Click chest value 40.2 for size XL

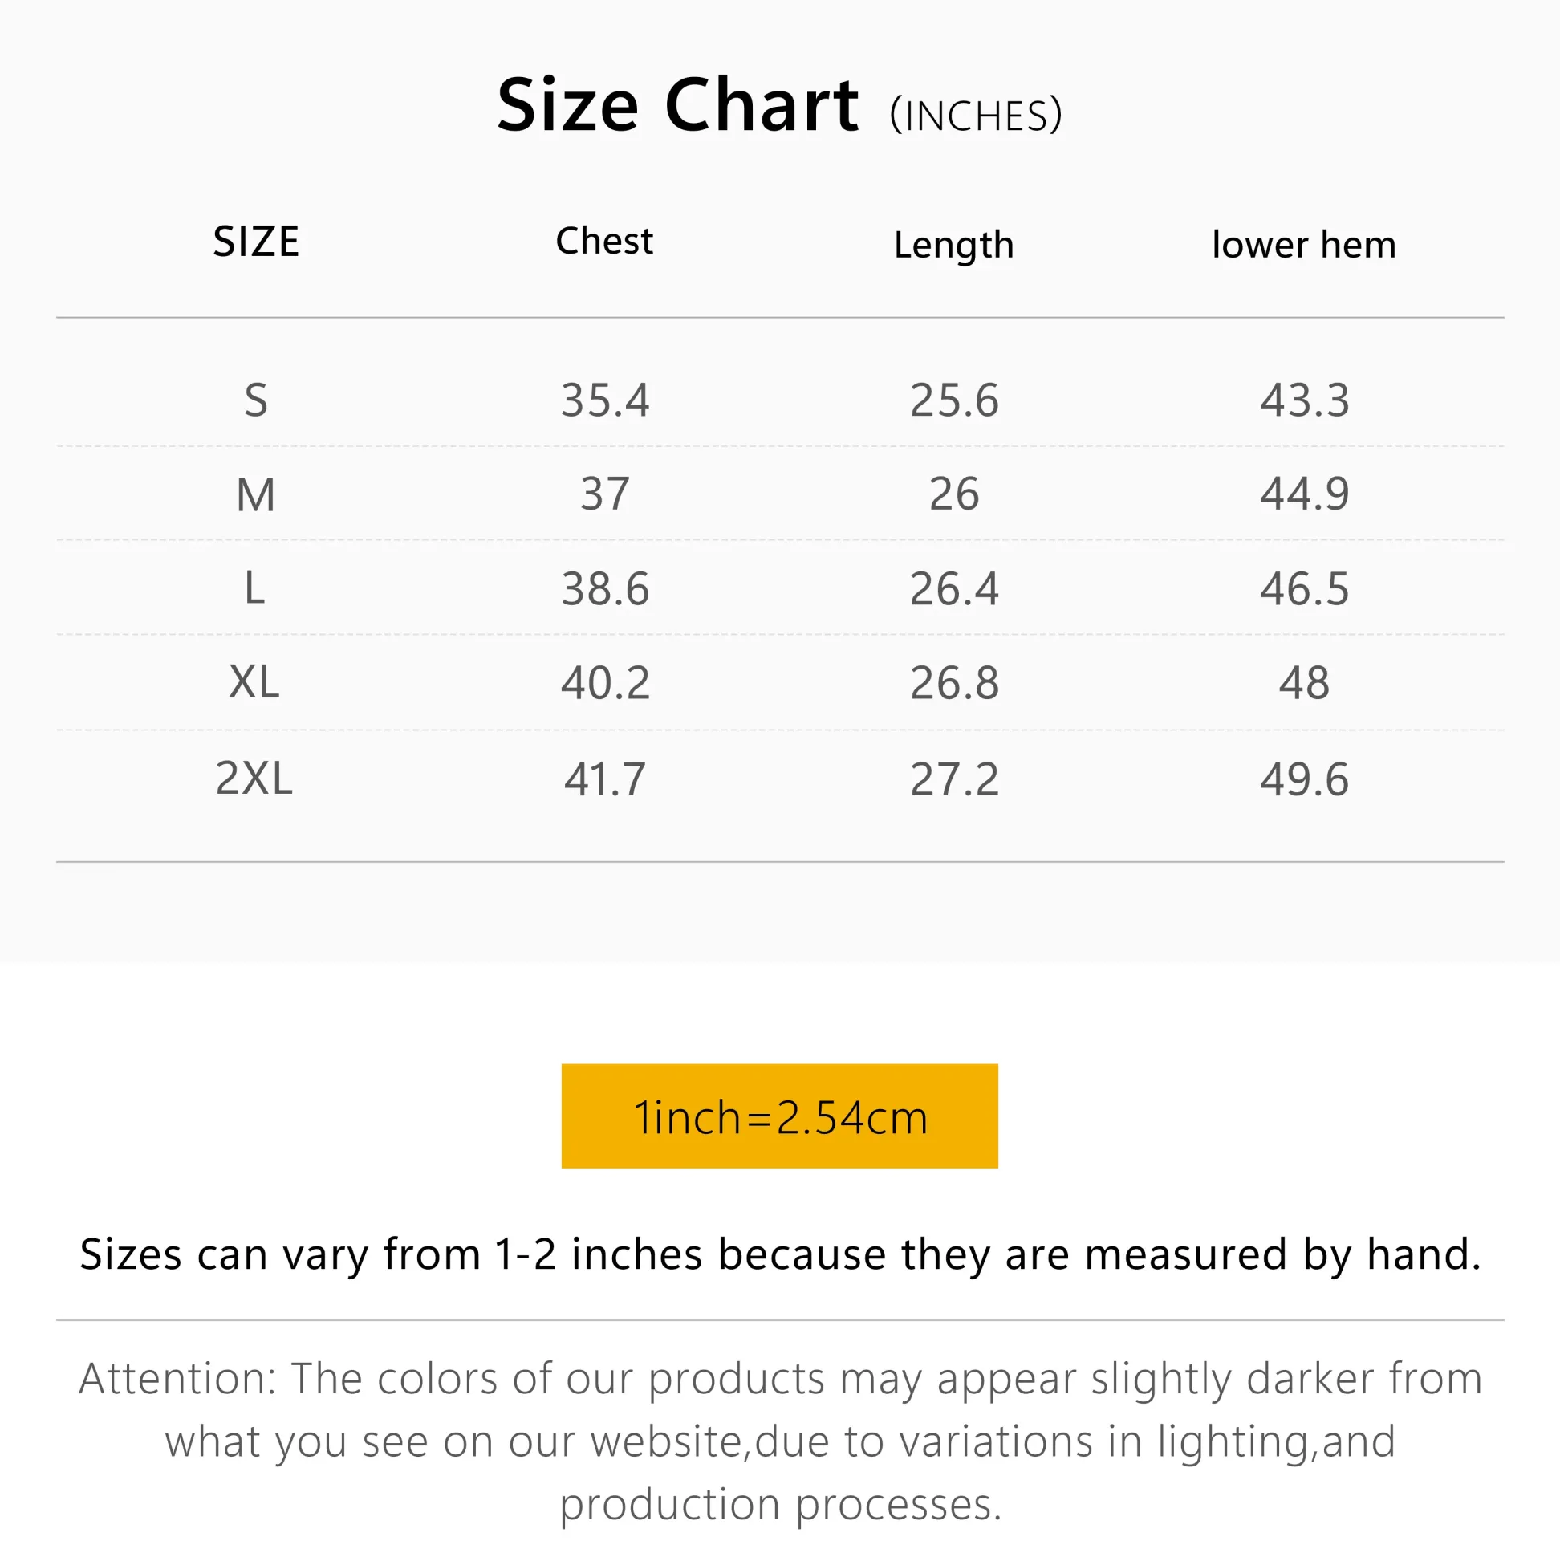(605, 683)
